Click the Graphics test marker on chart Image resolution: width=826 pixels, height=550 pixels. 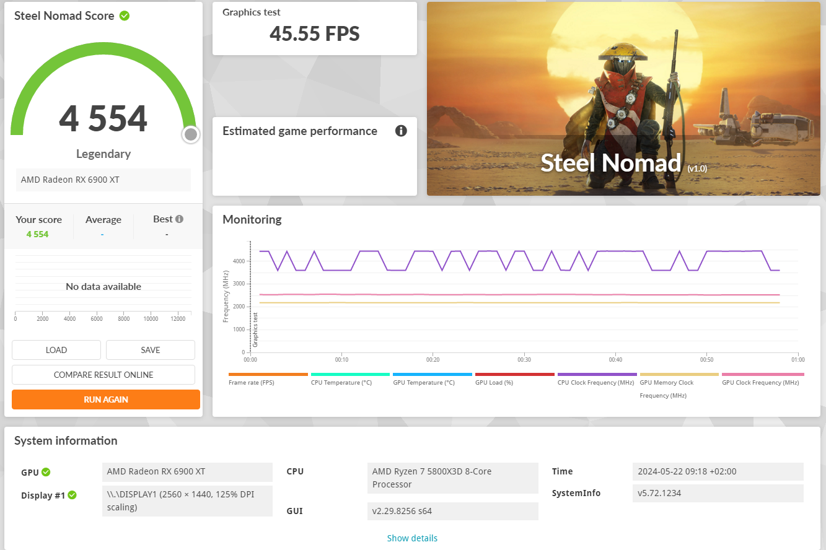tap(255, 330)
